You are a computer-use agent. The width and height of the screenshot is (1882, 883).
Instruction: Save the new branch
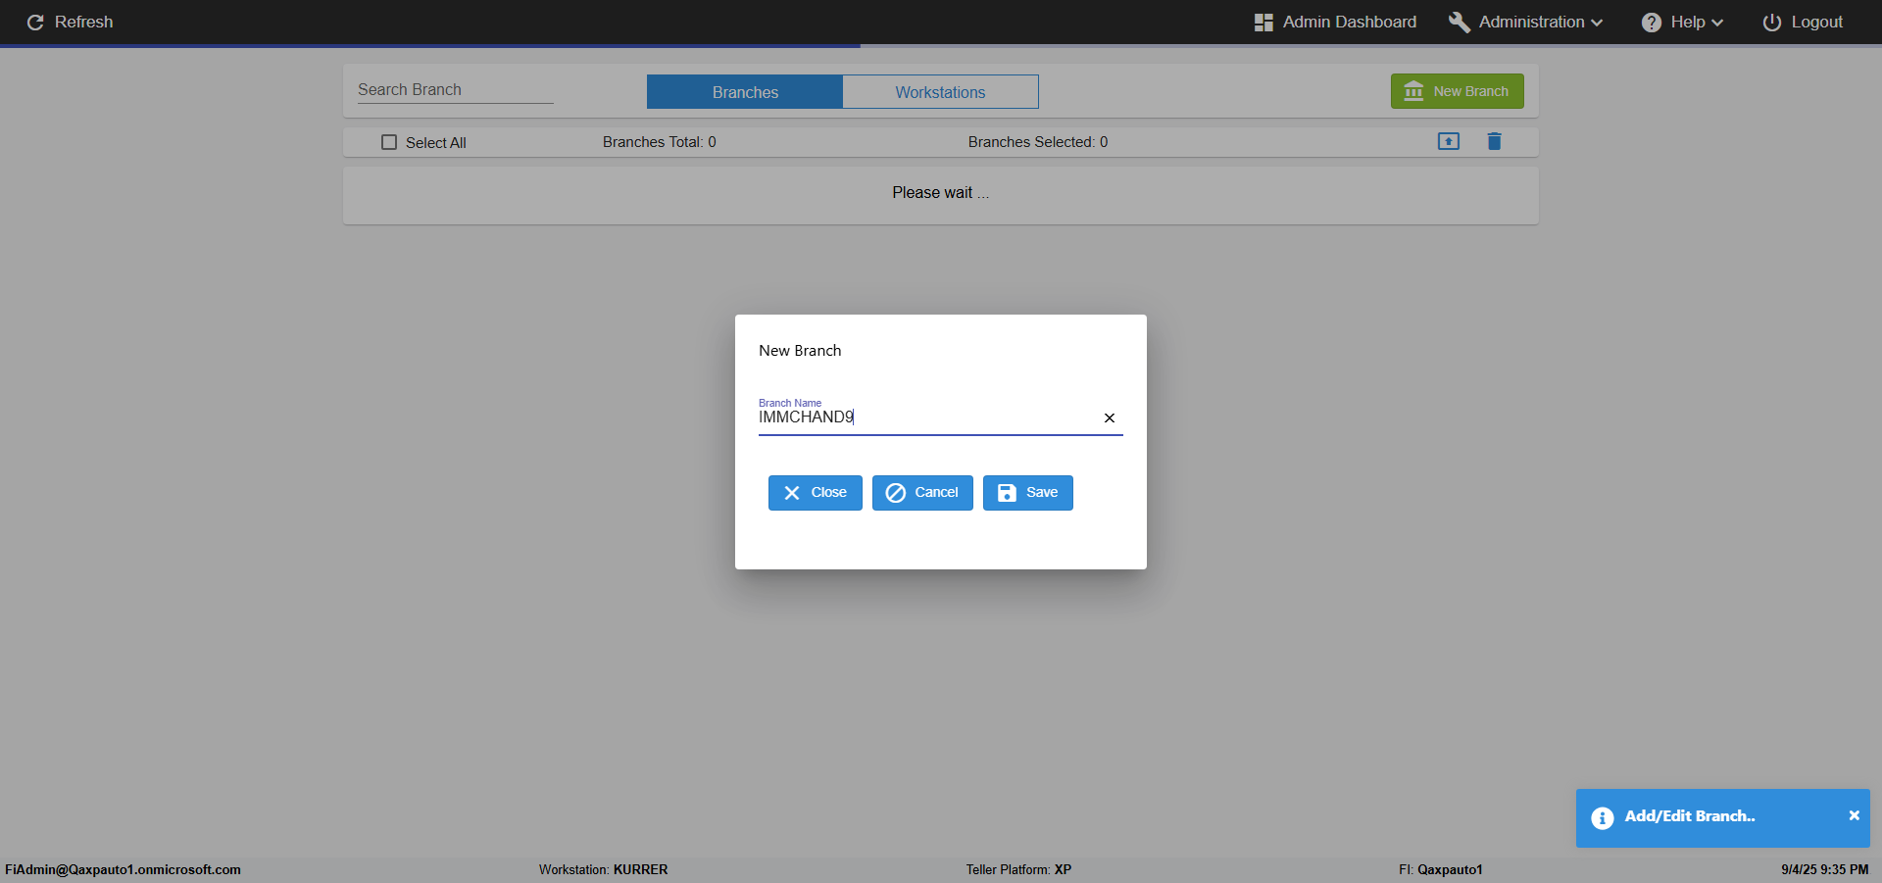click(1028, 493)
